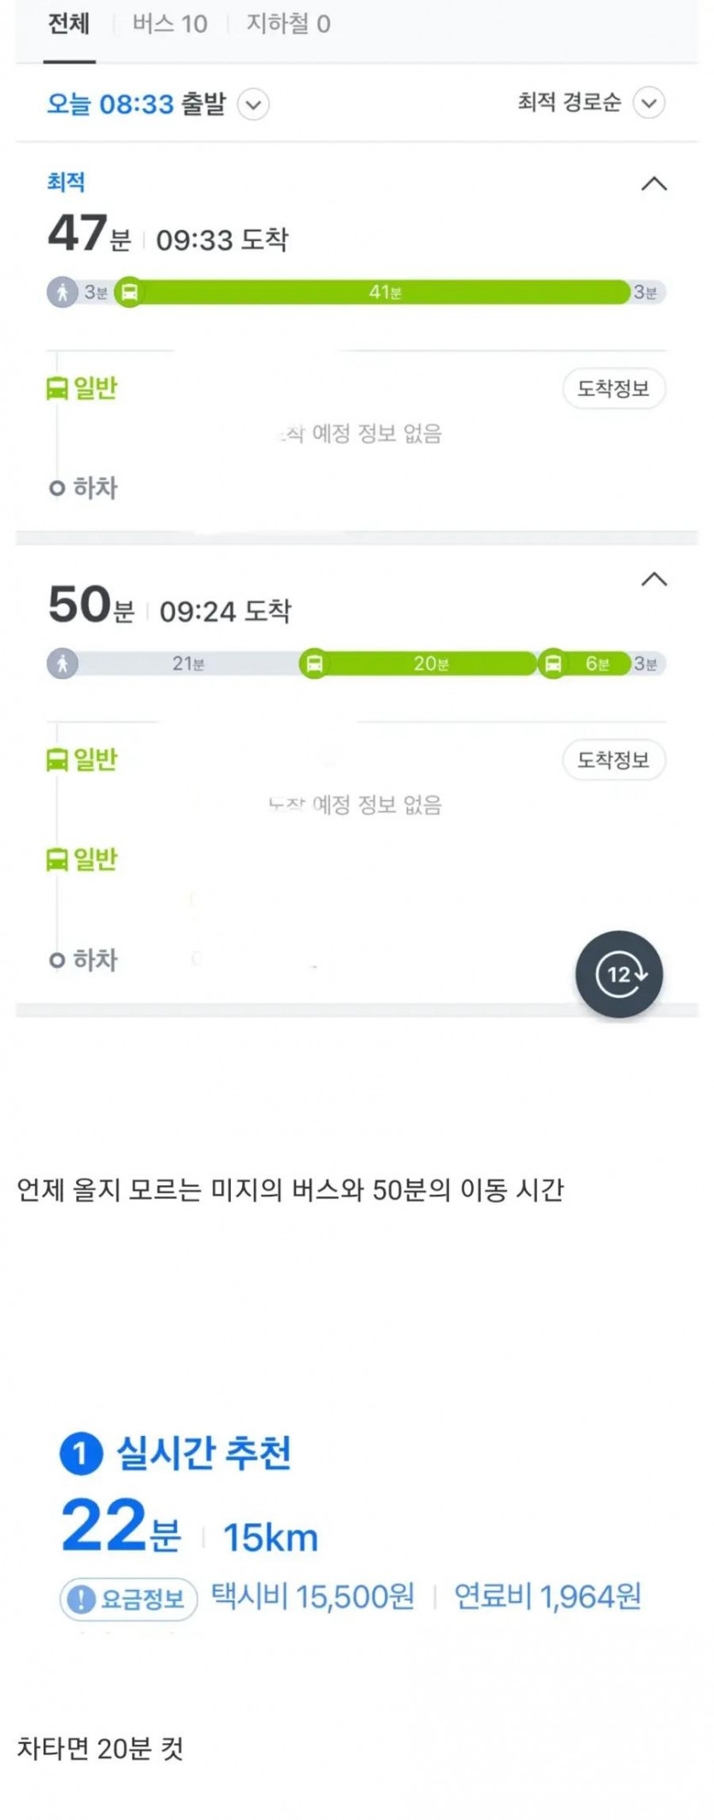This screenshot has width=714, height=1820.
Task: Switch to the 지하철 0 tab
Action: (288, 24)
